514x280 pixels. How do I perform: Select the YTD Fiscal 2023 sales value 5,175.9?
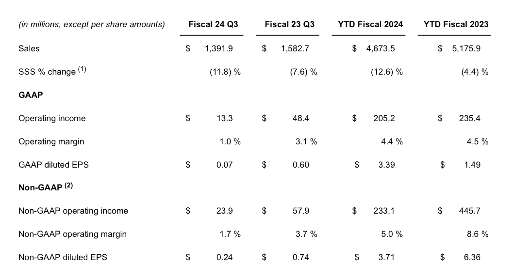point(466,48)
